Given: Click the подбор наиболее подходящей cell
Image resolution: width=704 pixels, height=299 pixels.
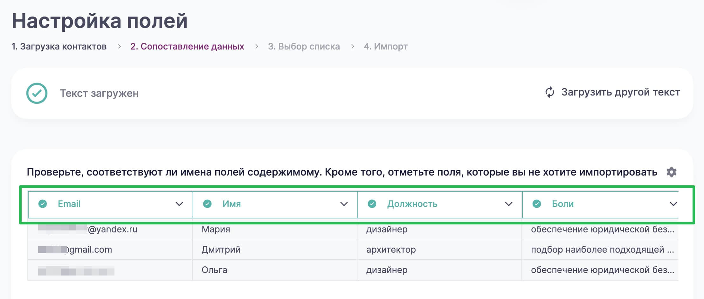Looking at the screenshot, I should (600, 249).
